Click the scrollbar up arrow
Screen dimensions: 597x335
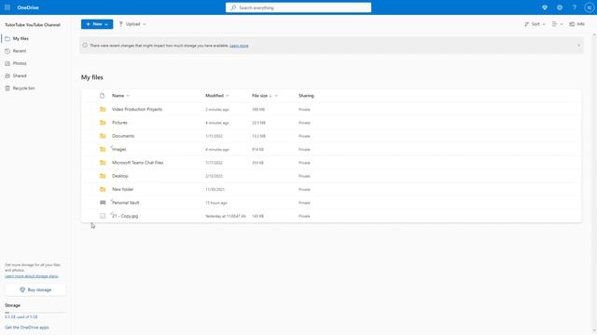click(x=594, y=34)
